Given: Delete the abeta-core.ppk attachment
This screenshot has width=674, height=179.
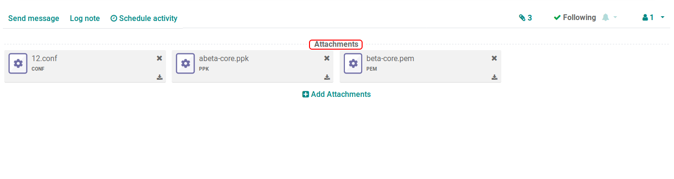Looking at the screenshot, I should point(327,58).
